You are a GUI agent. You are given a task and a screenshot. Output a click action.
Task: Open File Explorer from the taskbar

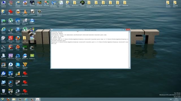coord(14,99)
